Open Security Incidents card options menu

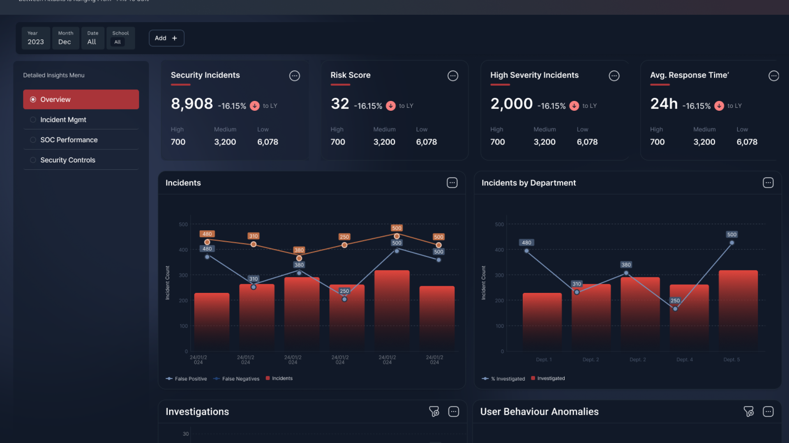[294, 76]
